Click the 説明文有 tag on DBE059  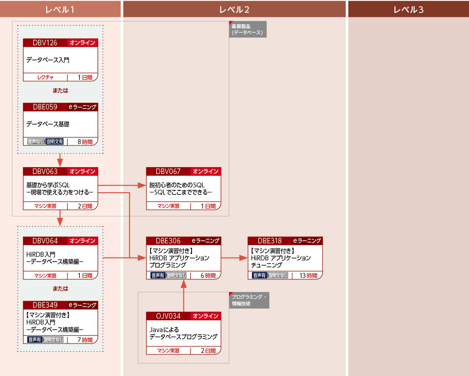click(55, 142)
